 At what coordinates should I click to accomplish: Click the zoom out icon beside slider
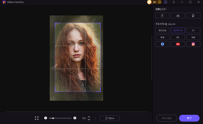tap(46, 118)
